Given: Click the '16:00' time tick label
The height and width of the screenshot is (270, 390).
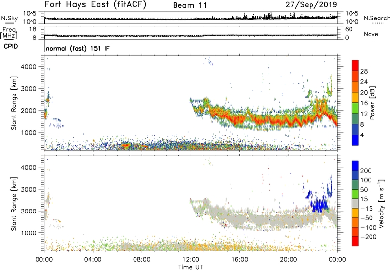Looking at the screenshot, I should click(240, 260).
